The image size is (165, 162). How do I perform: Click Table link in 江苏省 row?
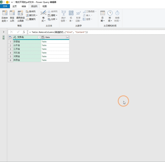(x=44, y=49)
